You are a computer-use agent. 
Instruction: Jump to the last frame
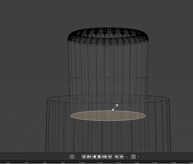[110, 157]
